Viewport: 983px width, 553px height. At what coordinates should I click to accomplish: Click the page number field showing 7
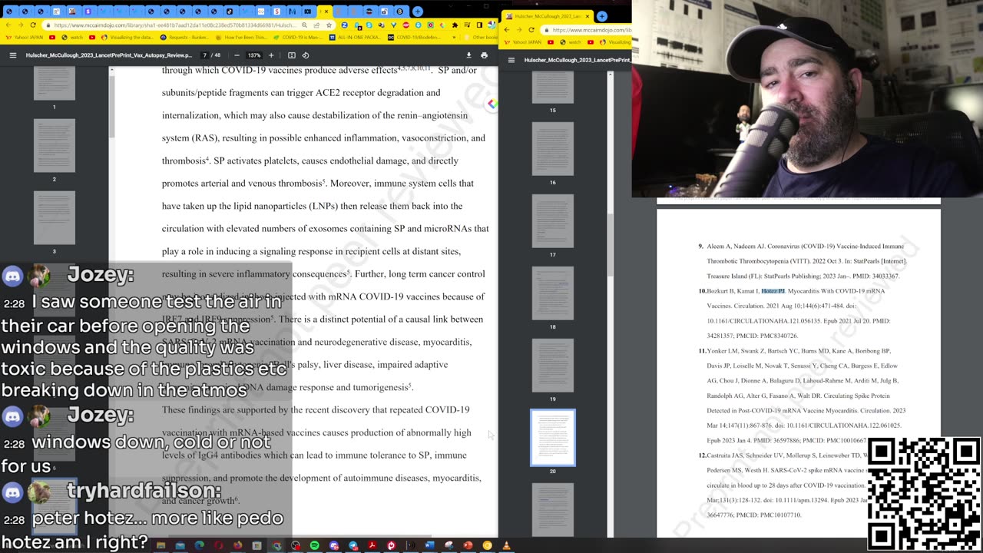click(x=205, y=55)
